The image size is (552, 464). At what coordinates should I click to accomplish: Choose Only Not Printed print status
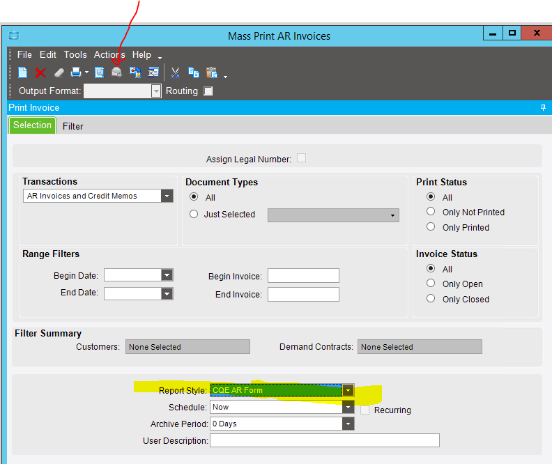(x=431, y=211)
